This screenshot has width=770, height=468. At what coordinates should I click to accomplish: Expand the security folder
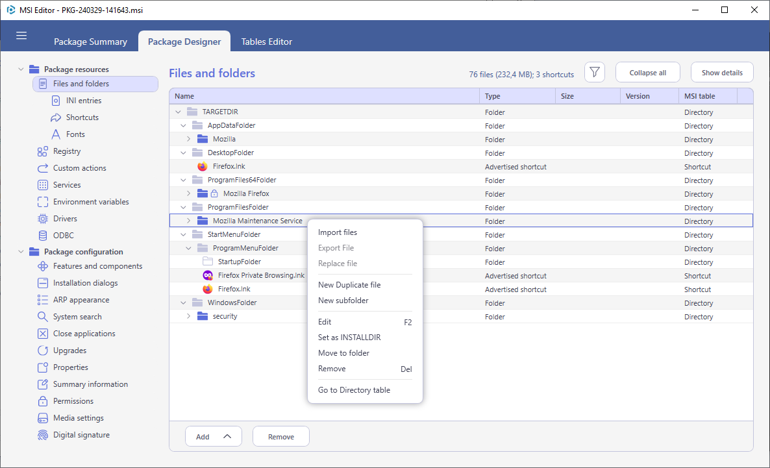pos(188,316)
